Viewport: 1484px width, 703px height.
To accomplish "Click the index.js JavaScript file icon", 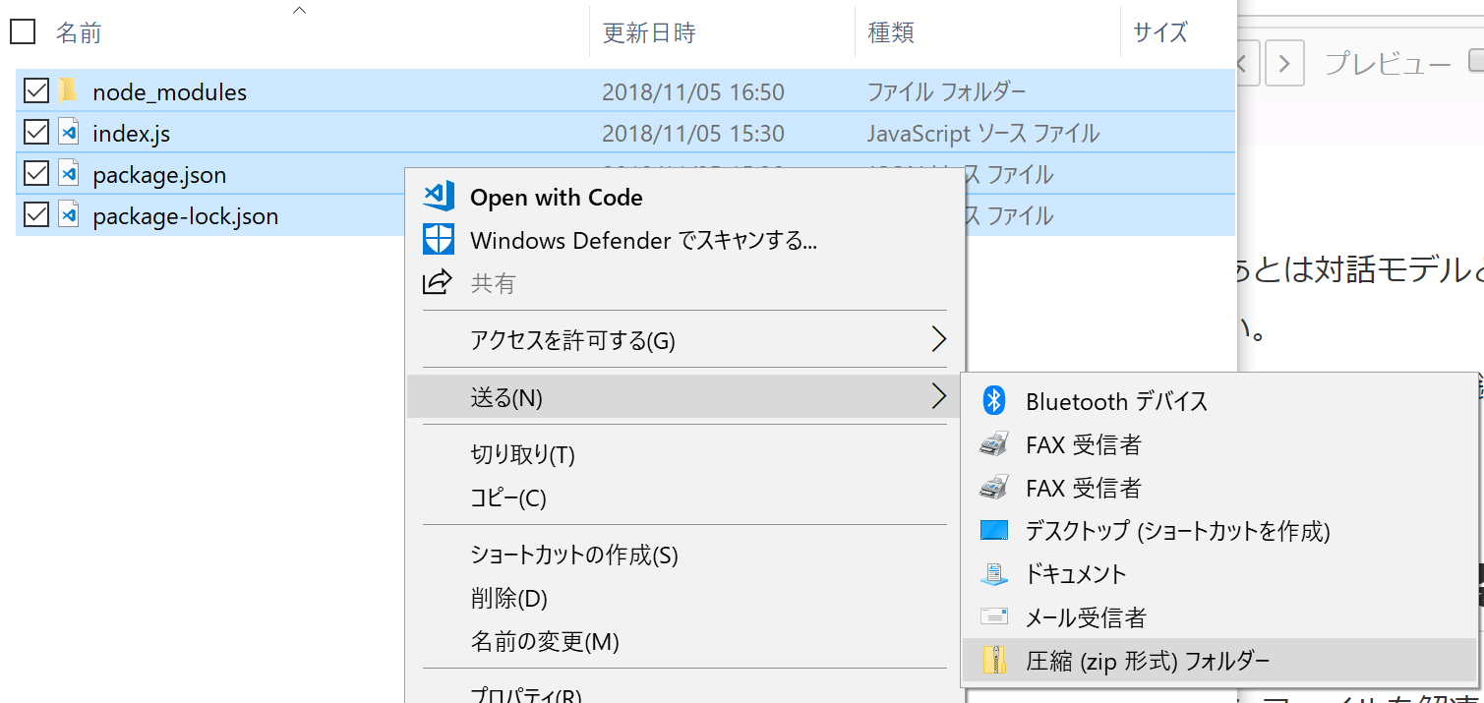I will point(67,131).
